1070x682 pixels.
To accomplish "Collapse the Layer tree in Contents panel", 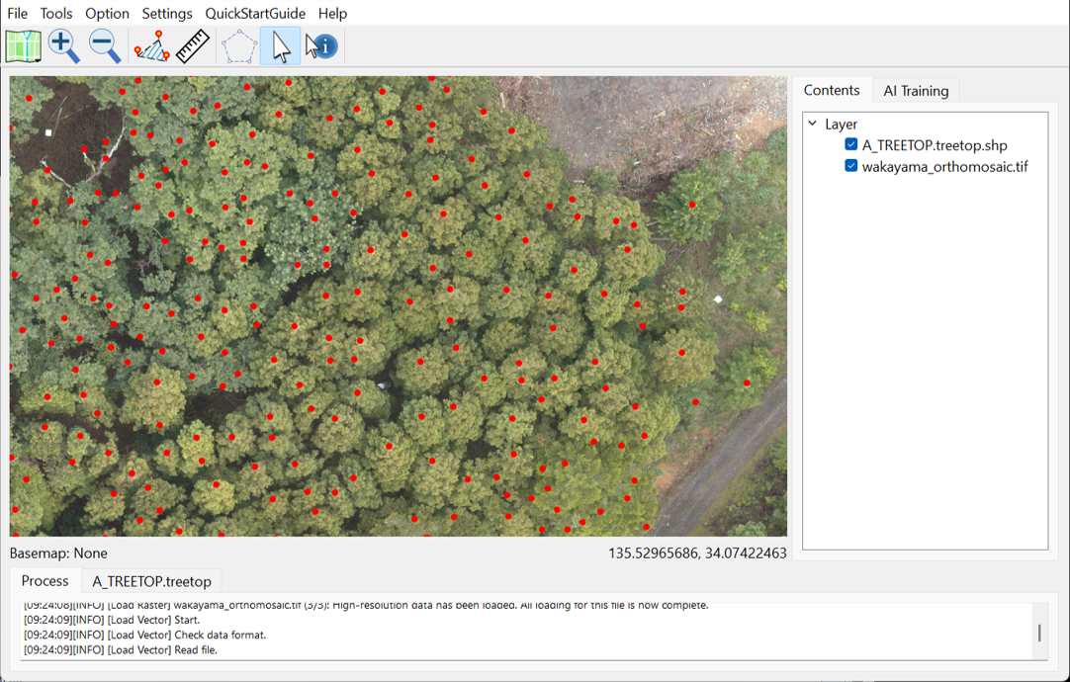I will tap(815, 124).
